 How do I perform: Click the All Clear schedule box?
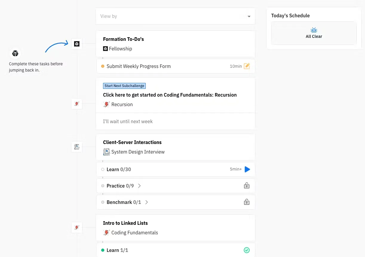point(314,33)
